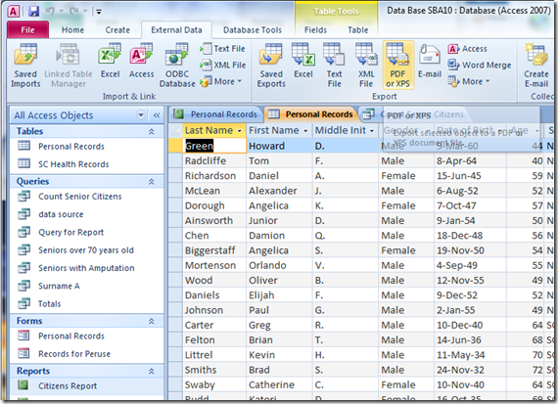Switch to Home ribbon tab
Viewport: 558px width, 404px height.
point(72,30)
